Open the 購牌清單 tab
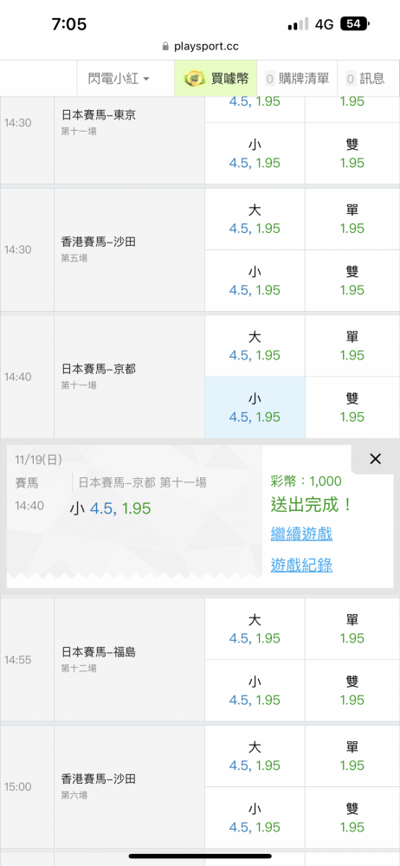This screenshot has width=400, height=866. click(x=298, y=79)
